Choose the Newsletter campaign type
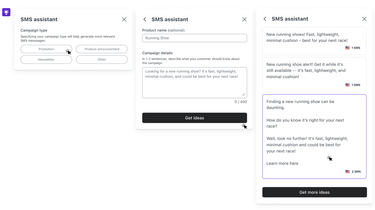Viewport: 375px width, 210px height. [x=46, y=59]
